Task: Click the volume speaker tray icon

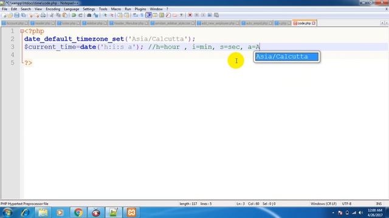Action: (x=360, y=213)
